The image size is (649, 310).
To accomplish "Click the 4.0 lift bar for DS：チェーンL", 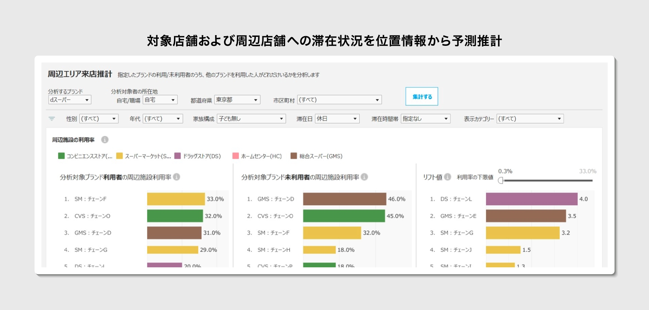I will (532, 199).
